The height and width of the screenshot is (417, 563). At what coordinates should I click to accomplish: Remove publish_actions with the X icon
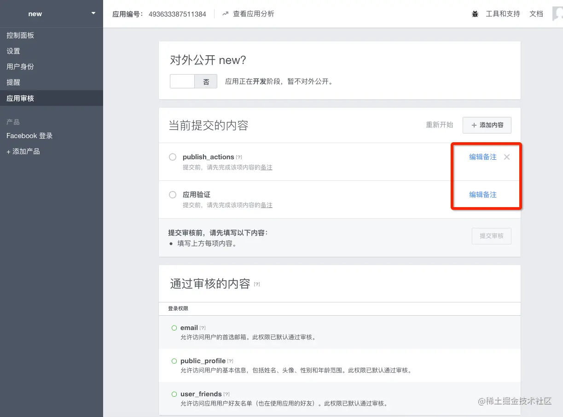tap(507, 157)
